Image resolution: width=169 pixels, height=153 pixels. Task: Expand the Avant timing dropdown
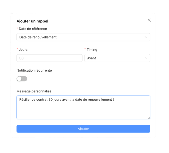(117, 58)
